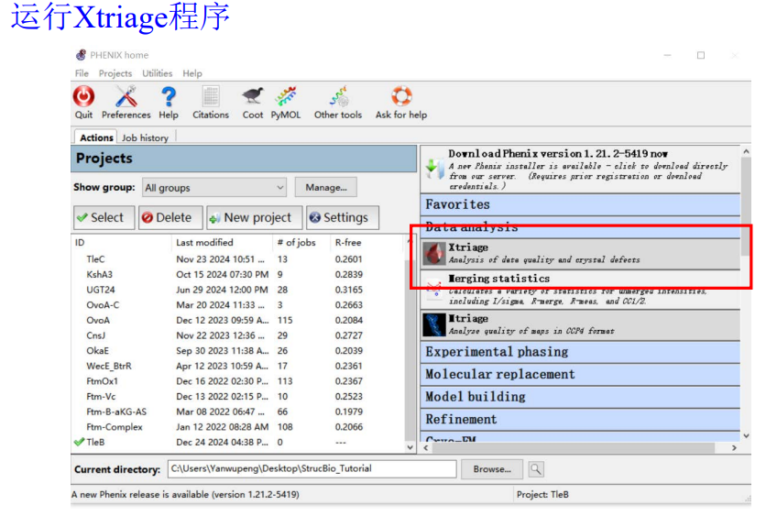This screenshot has width=766, height=516.
Task: Click the project list scroll down arrow
Action: pos(410,447)
